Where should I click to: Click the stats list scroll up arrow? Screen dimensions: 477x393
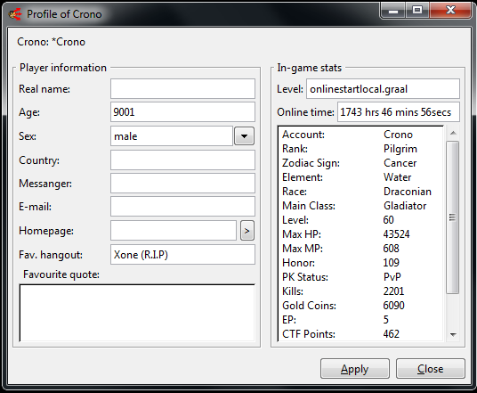point(453,133)
